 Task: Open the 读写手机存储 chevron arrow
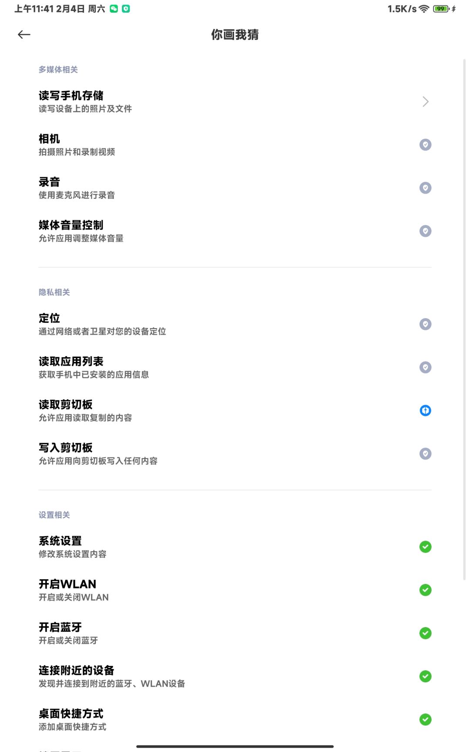[x=425, y=102]
